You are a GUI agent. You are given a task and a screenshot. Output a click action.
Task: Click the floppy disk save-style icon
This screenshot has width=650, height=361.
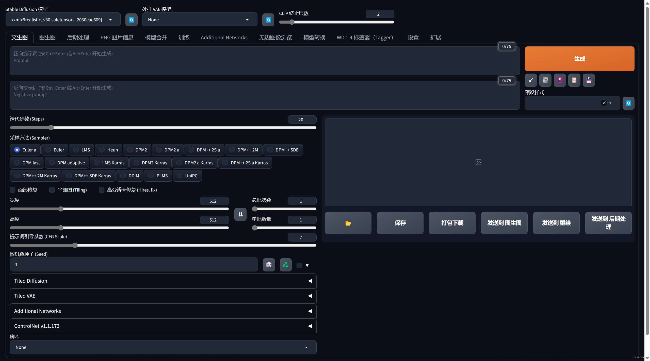589,80
